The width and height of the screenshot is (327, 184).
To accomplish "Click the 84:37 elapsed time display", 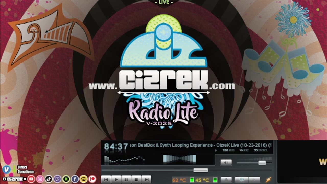I will (x=116, y=147).
